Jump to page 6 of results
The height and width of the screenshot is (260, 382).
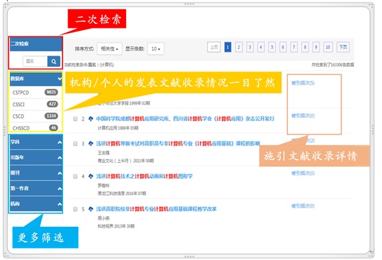click(283, 47)
